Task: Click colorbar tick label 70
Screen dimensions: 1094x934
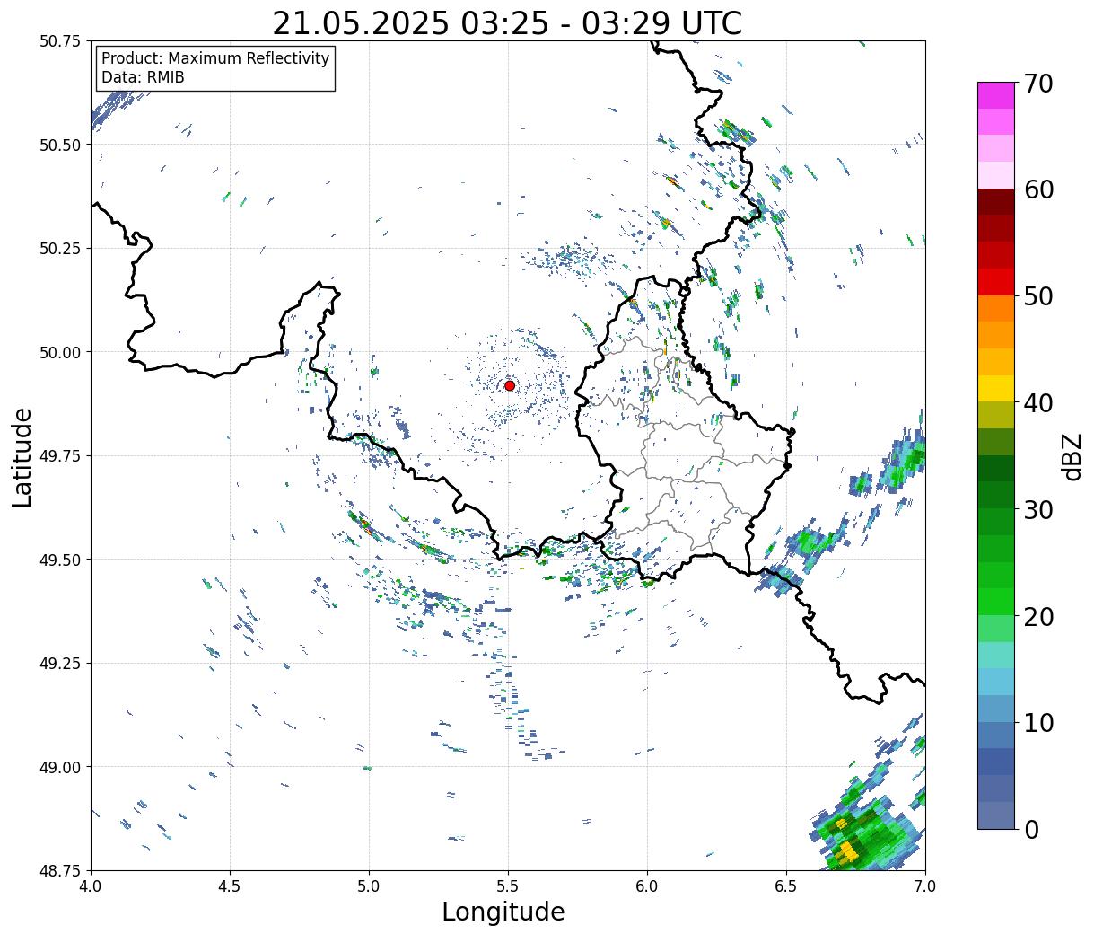Action: (1038, 84)
